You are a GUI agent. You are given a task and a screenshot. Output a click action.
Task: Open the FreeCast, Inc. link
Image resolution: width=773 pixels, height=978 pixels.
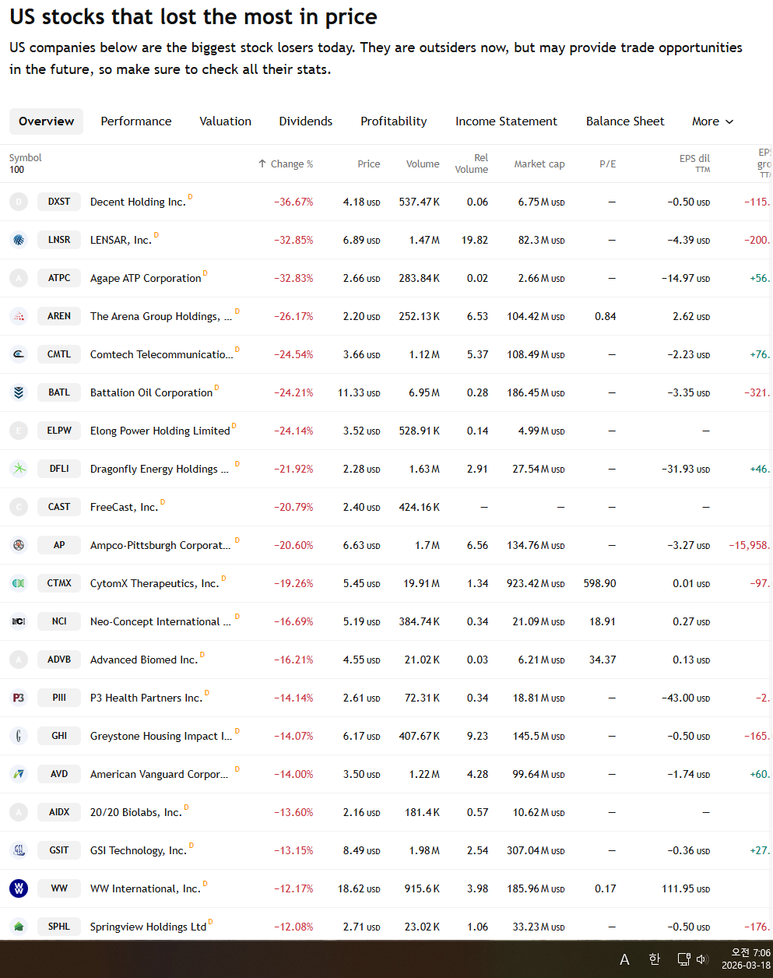pos(124,507)
